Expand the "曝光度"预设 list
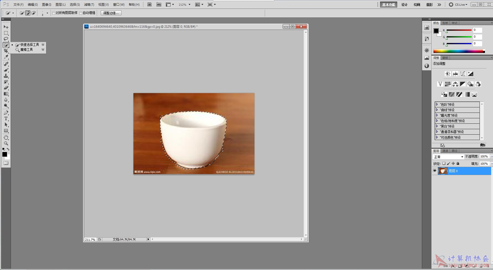493x270 pixels. (x=437, y=115)
